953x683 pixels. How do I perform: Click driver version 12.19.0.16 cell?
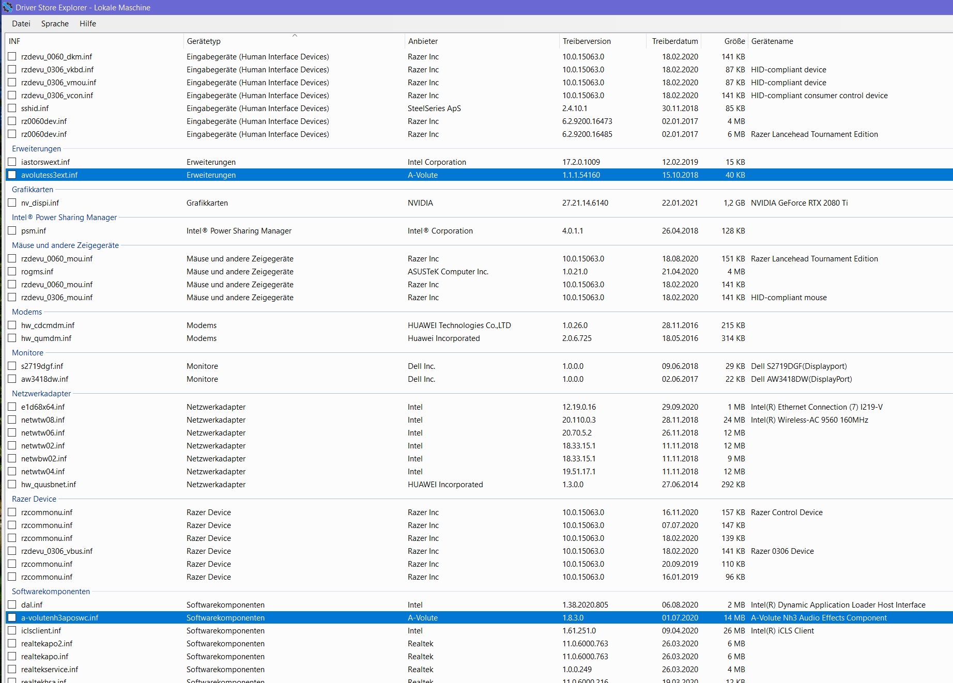click(x=579, y=407)
